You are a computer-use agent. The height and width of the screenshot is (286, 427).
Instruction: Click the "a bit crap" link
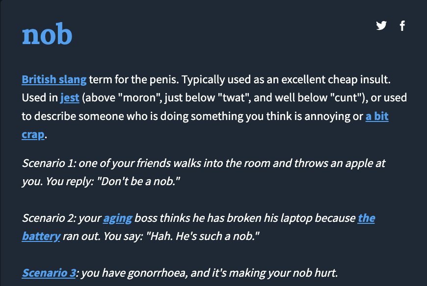pos(377,116)
